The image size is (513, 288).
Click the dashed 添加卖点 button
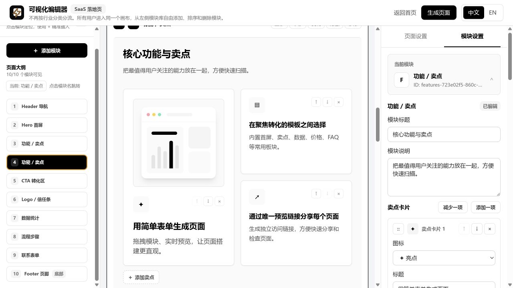point(141,277)
